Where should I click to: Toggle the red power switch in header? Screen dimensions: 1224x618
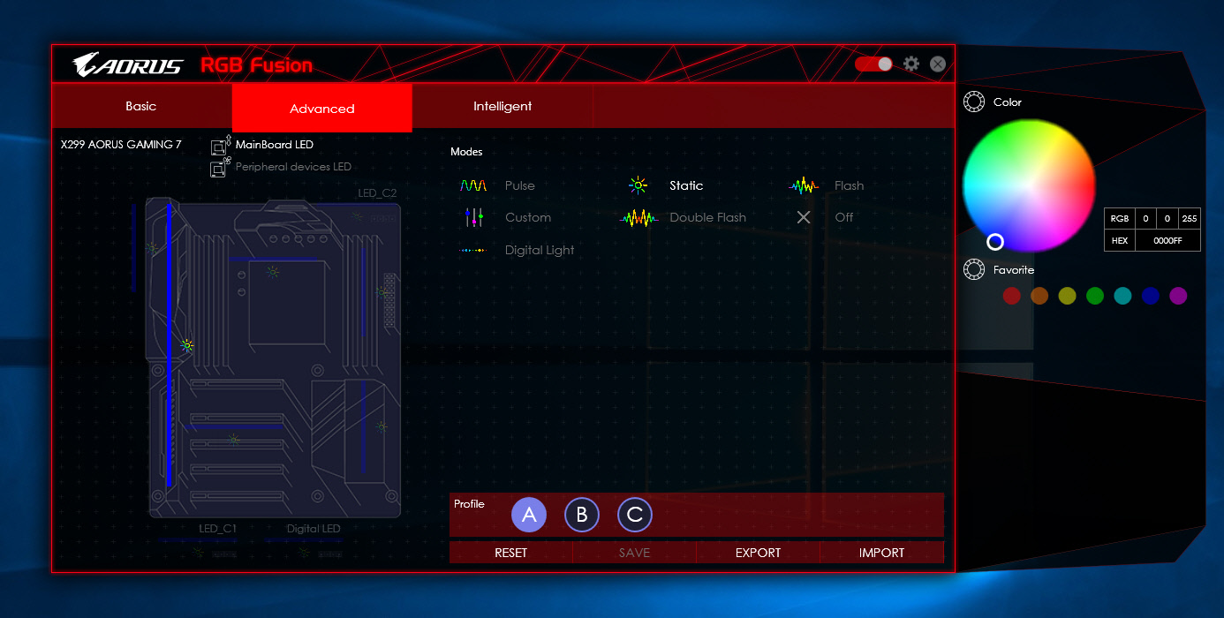[x=873, y=64]
